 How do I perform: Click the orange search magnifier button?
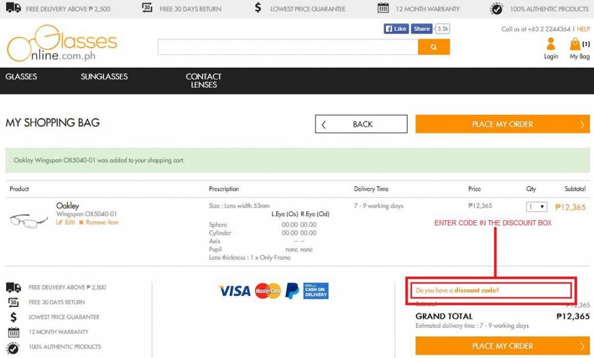434,47
